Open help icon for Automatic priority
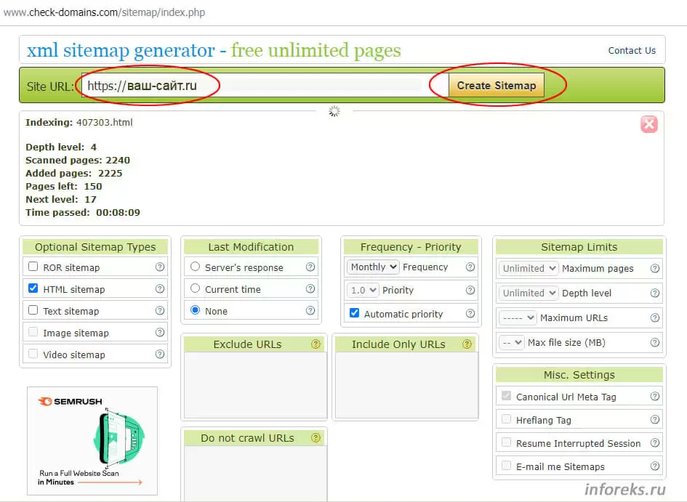 (x=470, y=314)
